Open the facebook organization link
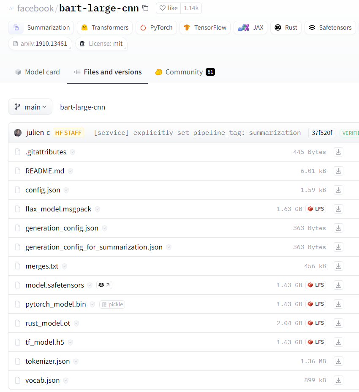 35,8
